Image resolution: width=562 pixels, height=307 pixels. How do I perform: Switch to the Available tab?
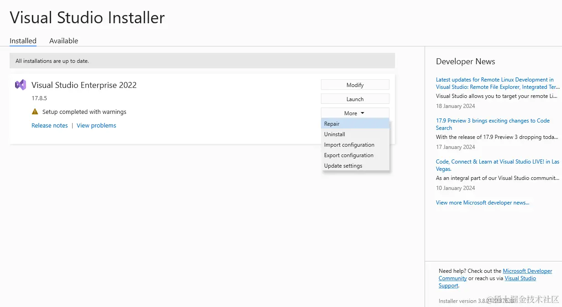click(x=63, y=41)
